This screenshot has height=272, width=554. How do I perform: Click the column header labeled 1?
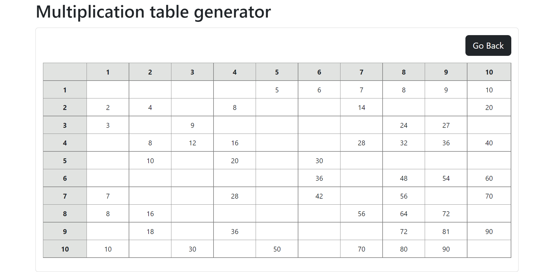click(108, 72)
